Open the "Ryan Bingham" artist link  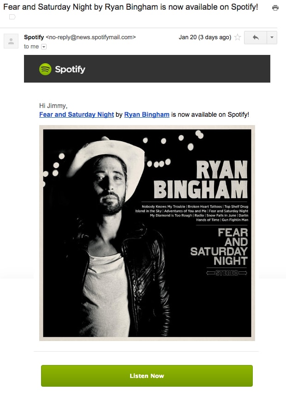point(147,114)
